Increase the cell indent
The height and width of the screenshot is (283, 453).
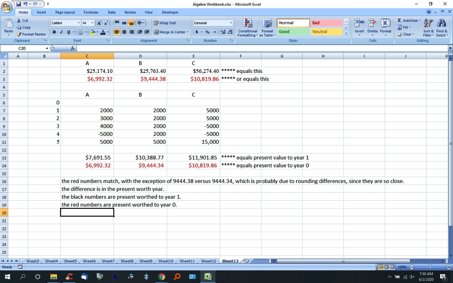(147, 32)
